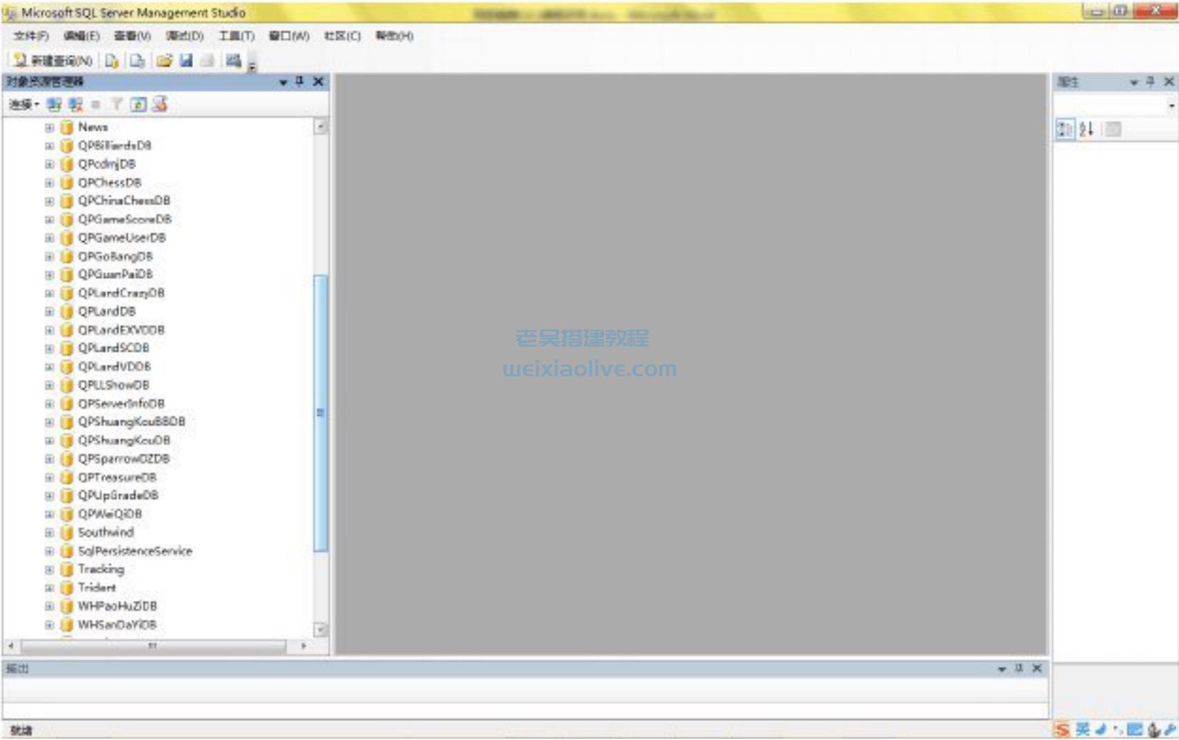Click the Disconnect server icon
The image size is (1179, 740).
(x=75, y=105)
